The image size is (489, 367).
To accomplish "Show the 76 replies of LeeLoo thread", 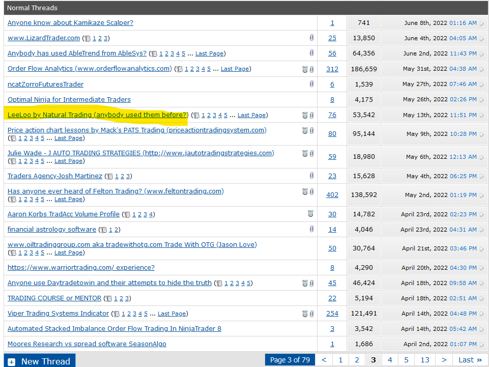I will pos(332,115).
